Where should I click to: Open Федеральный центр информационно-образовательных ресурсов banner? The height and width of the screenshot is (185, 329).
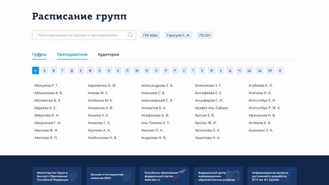pyautogui.click(x=218, y=176)
